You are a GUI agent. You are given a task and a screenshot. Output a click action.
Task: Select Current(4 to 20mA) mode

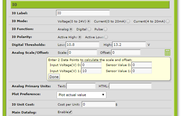point(168,21)
